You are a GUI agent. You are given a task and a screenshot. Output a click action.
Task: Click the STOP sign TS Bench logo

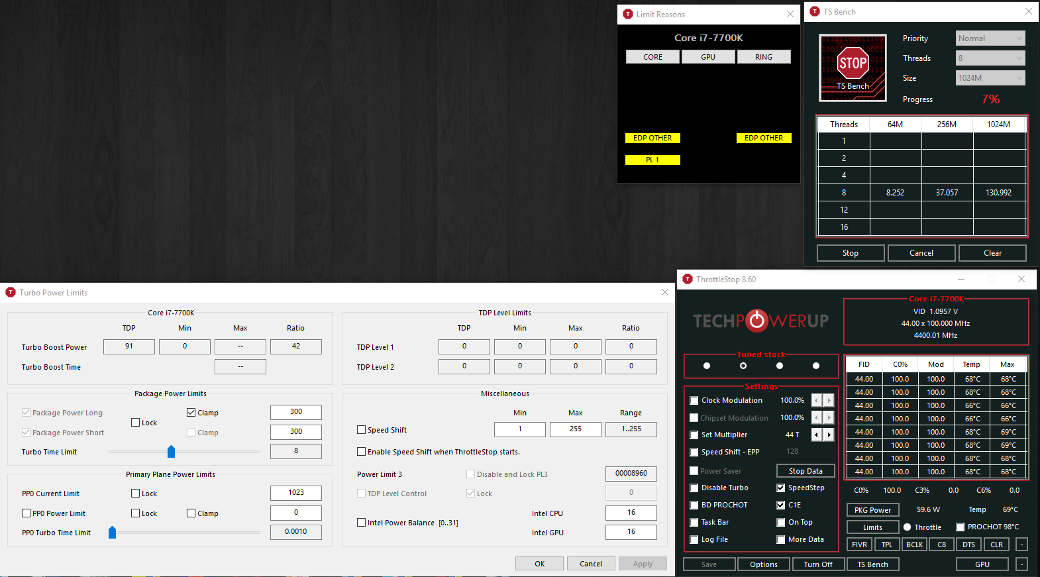(853, 68)
